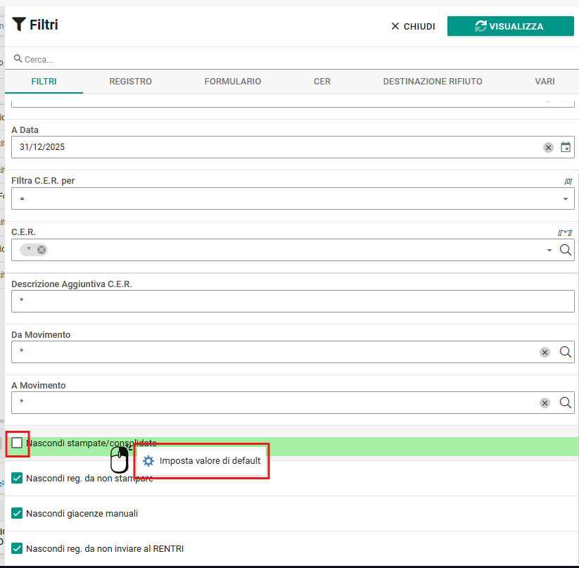Open the DESTINAZIONE RIFIUTO tab
Image resolution: width=579 pixels, height=568 pixels.
[433, 81]
